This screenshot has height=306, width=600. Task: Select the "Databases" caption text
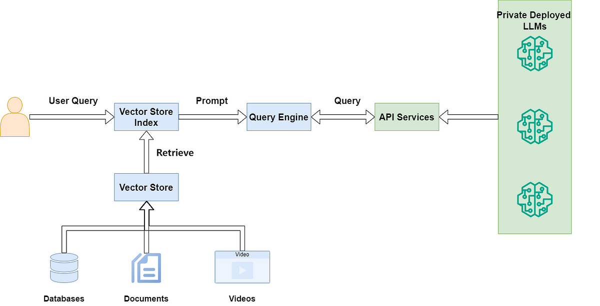(64, 299)
